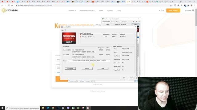Open the Справка menu item

[x=110, y=10]
